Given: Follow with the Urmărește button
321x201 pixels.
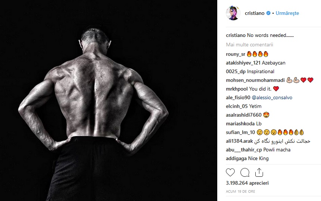Looking at the screenshot, I should click(287, 13).
